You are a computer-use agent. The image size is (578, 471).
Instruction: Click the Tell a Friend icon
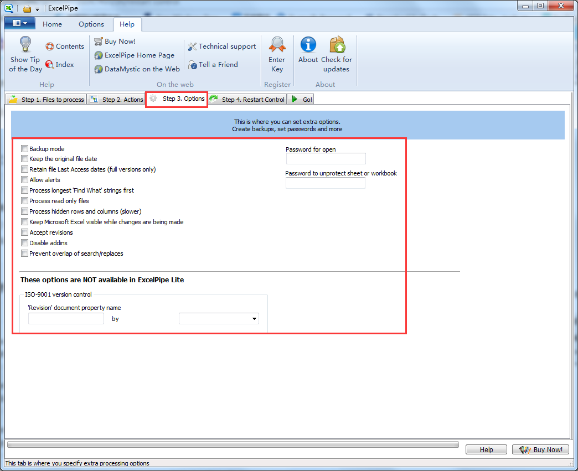(193, 65)
